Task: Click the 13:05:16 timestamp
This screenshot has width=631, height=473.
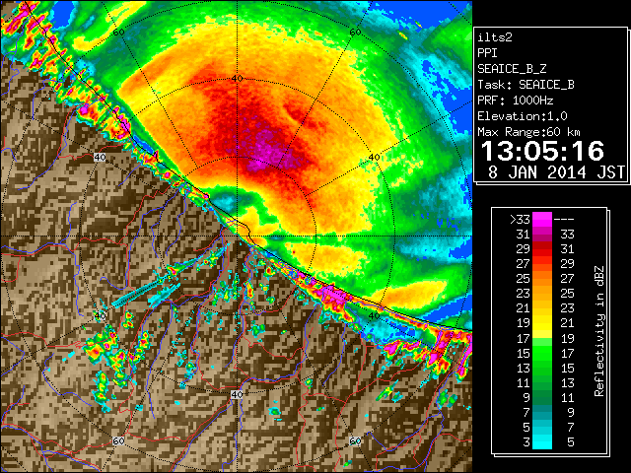Action: (x=542, y=151)
